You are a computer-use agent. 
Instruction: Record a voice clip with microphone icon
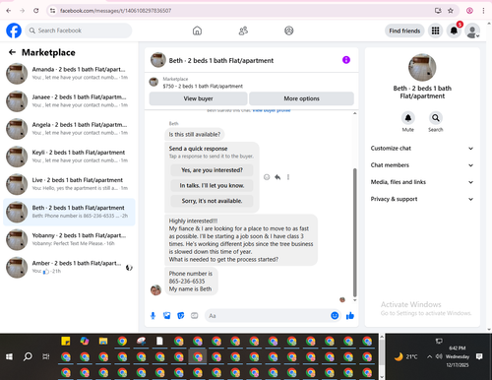click(x=153, y=316)
